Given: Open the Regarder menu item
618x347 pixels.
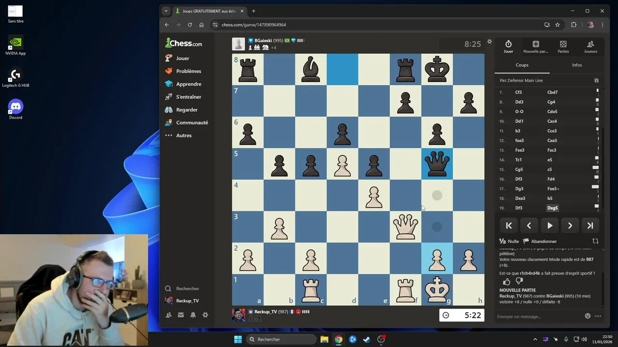Looking at the screenshot, I should click(187, 109).
